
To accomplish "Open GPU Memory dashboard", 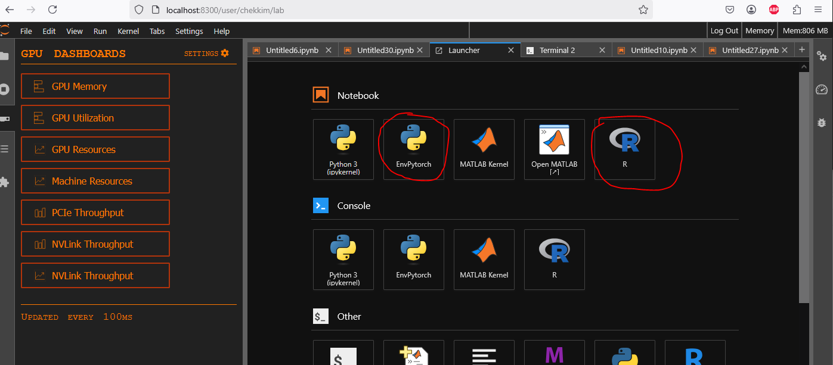I will [95, 86].
